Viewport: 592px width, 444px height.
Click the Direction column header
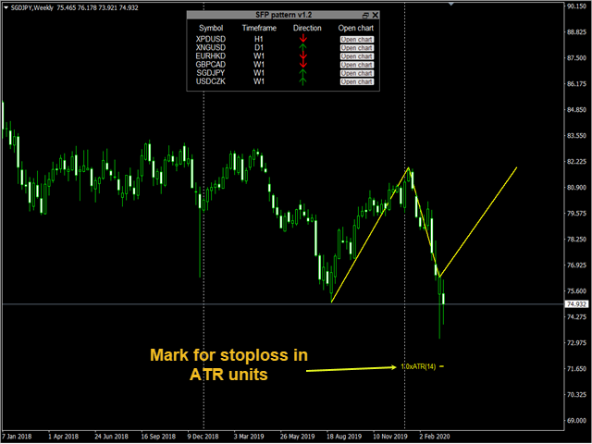[x=307, y=28]
